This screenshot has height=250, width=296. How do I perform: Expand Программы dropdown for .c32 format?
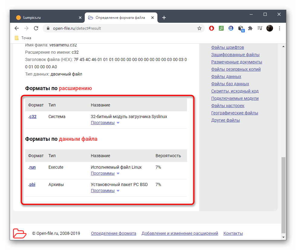[105, 123]
